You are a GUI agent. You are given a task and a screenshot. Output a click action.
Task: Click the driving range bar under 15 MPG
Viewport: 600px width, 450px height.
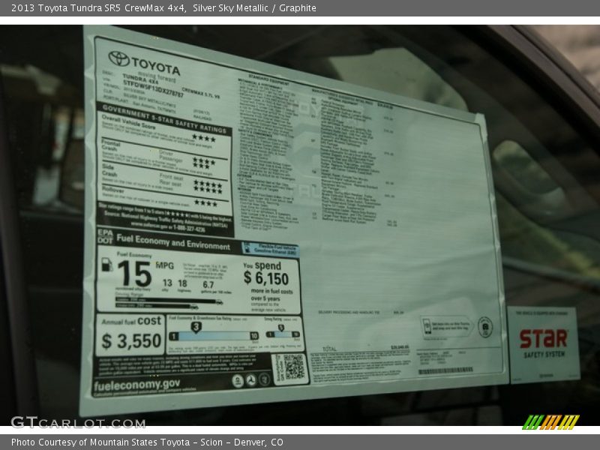pos(169,301)
